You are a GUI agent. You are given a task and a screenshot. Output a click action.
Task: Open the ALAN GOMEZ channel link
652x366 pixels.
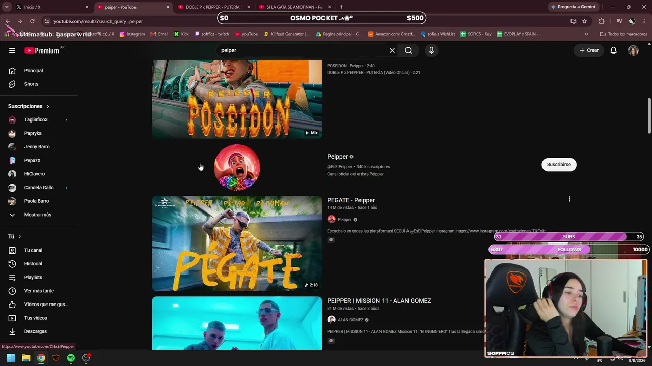[x=350, y=320]
